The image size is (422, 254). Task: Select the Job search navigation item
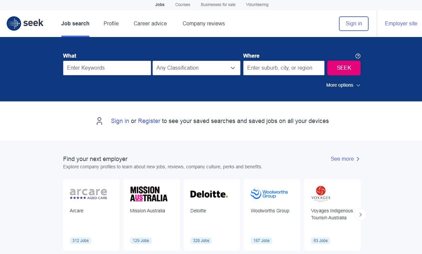(75, 23)
